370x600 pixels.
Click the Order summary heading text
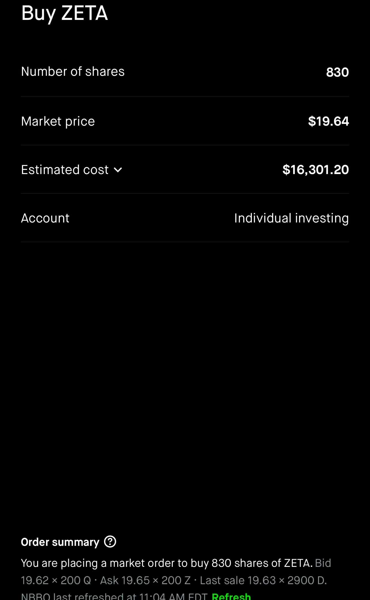(x=60, y=542)
